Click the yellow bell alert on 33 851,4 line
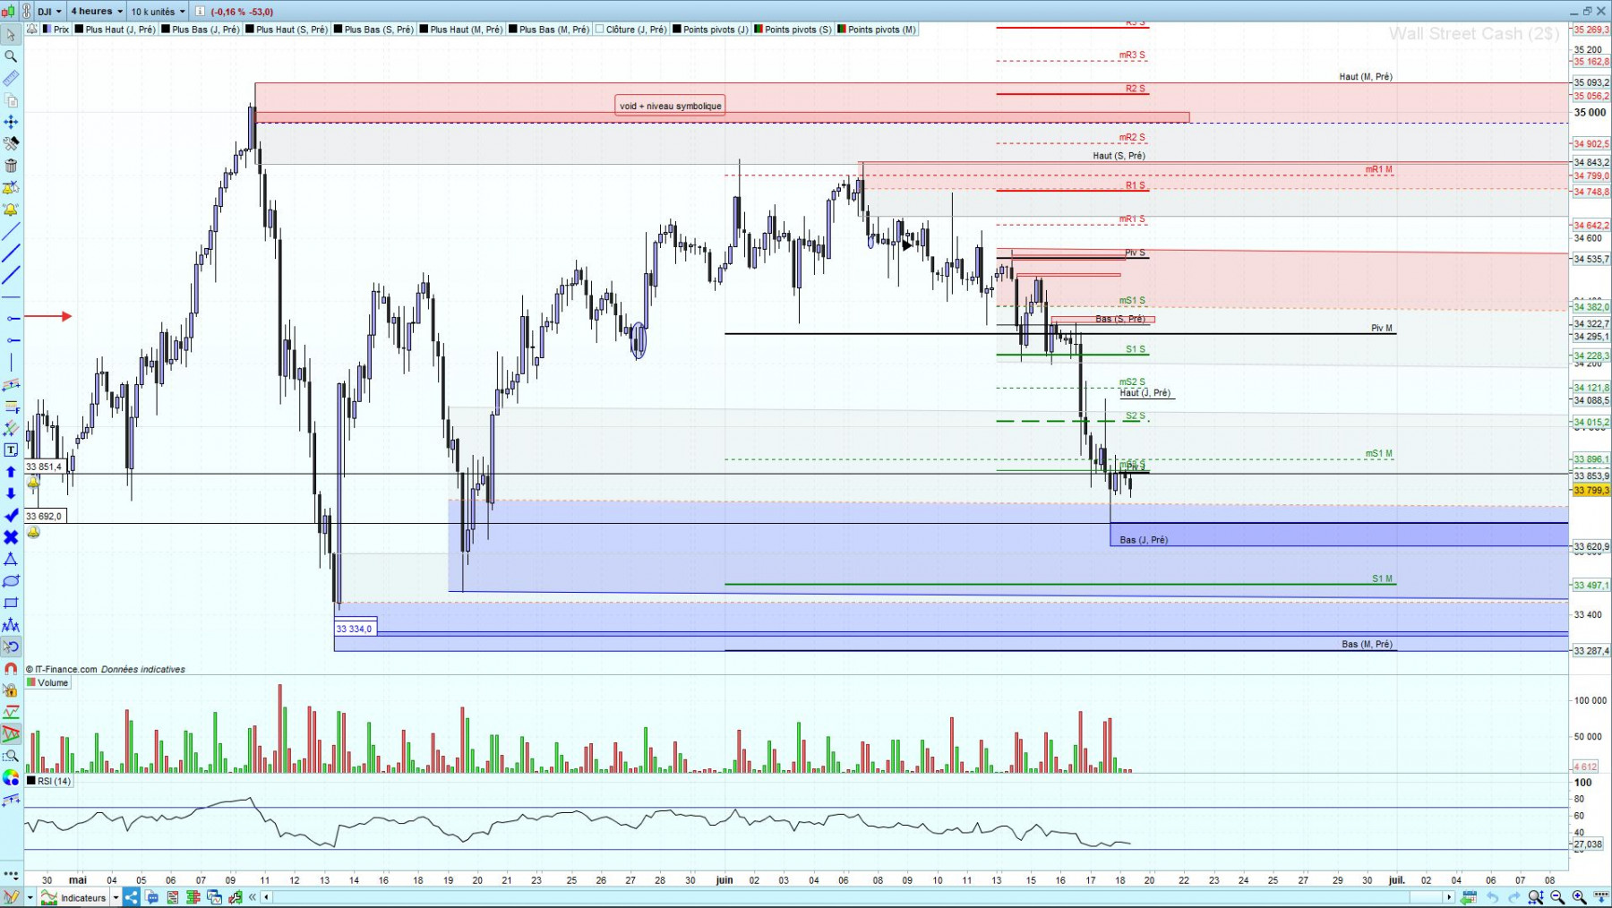 pyautogui.click(x=33, y=483)
